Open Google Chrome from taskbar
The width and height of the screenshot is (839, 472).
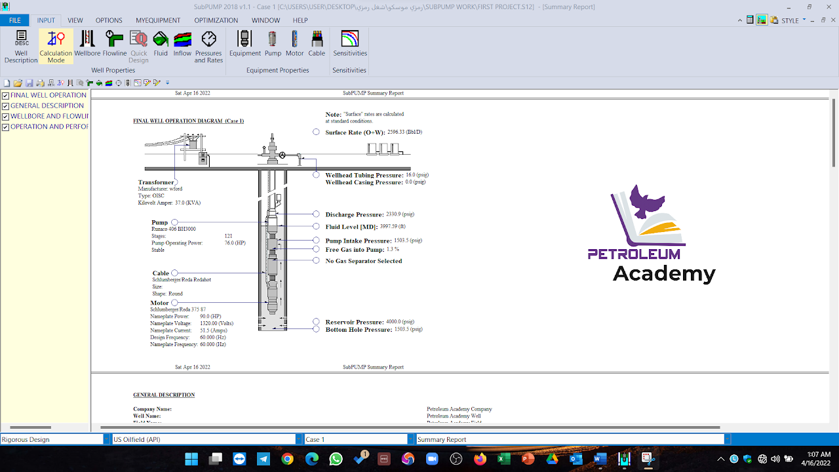pyautogui.click(x=287, y=459)
